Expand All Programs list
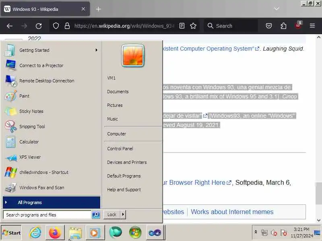Viewport: 322px width, 241px height. pyautogui.click(x=52, y=202)
